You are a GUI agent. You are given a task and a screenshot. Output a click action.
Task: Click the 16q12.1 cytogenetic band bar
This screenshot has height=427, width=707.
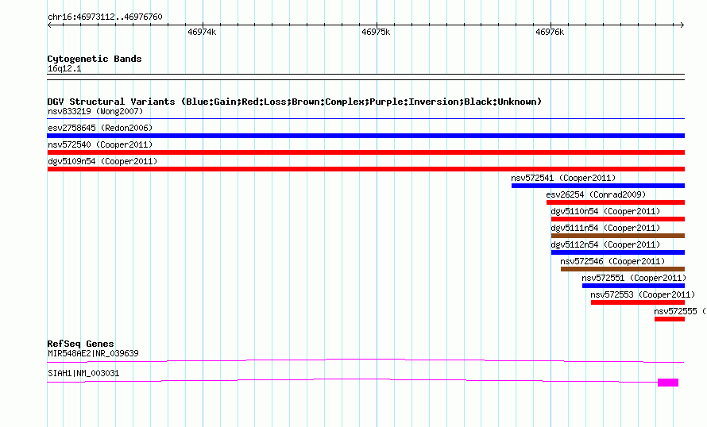coord(365,77)
